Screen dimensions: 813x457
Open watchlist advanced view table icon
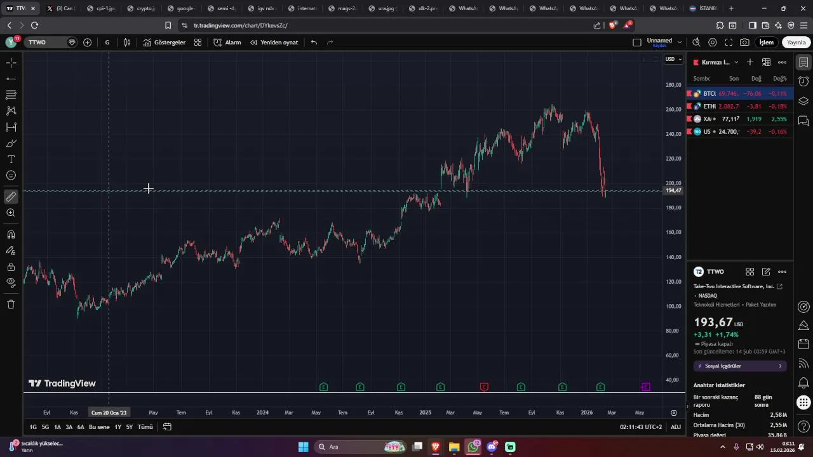767,62
